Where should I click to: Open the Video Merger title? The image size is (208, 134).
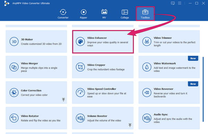[x=29, y=63]
